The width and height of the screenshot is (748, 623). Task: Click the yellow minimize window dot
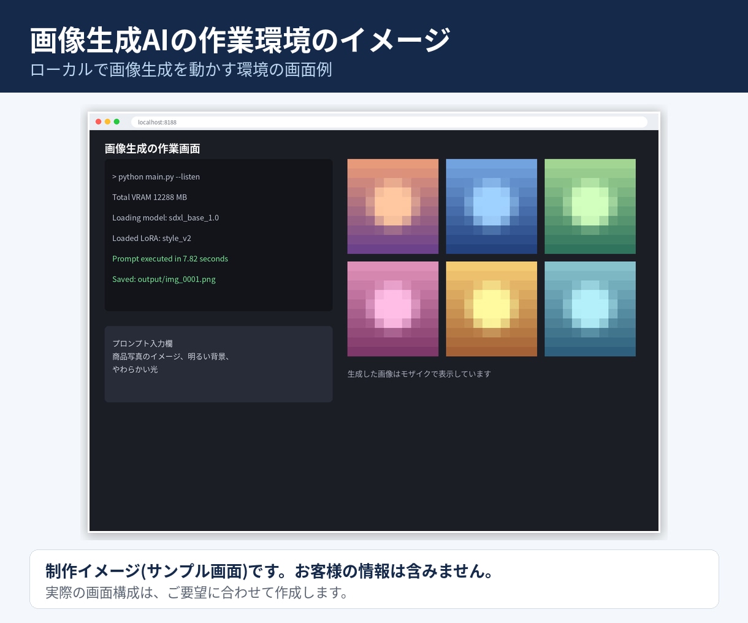(x=108, y=122)
